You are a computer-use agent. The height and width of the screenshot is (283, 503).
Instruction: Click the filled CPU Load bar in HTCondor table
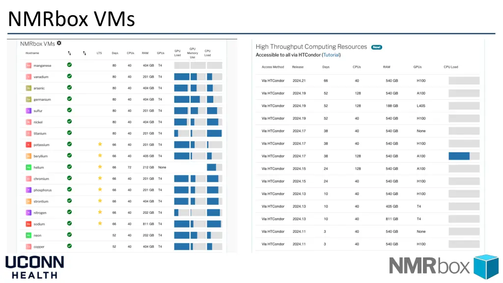tap(464, 156)
